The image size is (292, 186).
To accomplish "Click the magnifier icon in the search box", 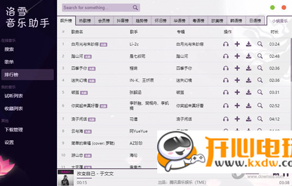I will 135,8.
